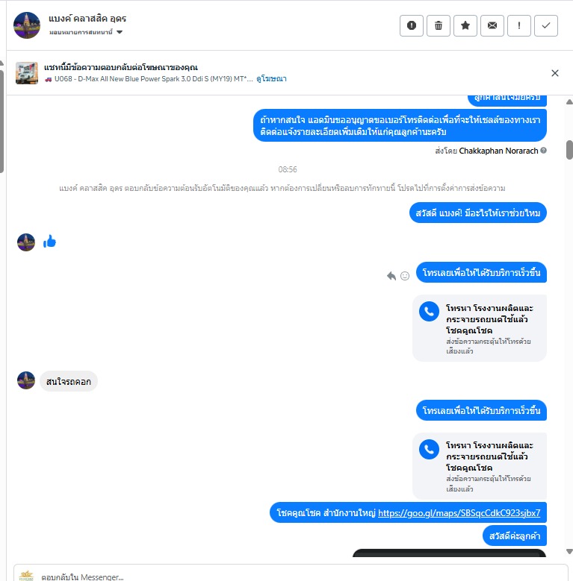Delete conversation using the trash icon
This screenshot has width=573, height=581.
click(439, 25)
